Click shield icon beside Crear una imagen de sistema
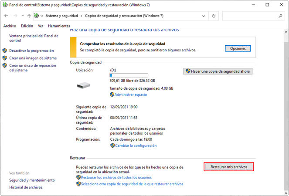This screenshot has width=289, height=196. pos(5,58)
